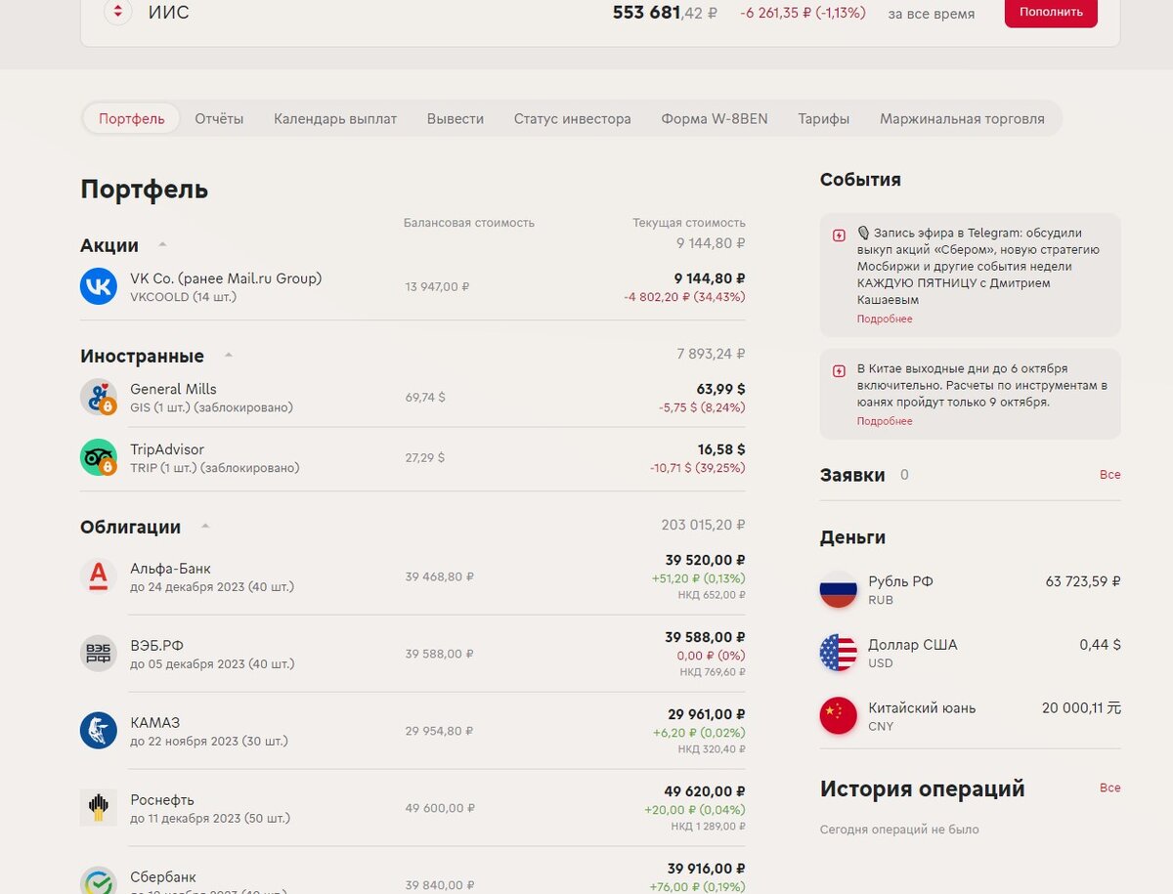Open Форма W-8BEN tab

click(x=715, y=118)
